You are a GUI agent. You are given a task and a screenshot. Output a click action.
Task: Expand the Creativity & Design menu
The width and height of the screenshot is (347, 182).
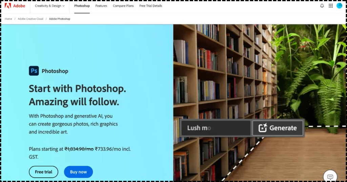pos(50,6)
